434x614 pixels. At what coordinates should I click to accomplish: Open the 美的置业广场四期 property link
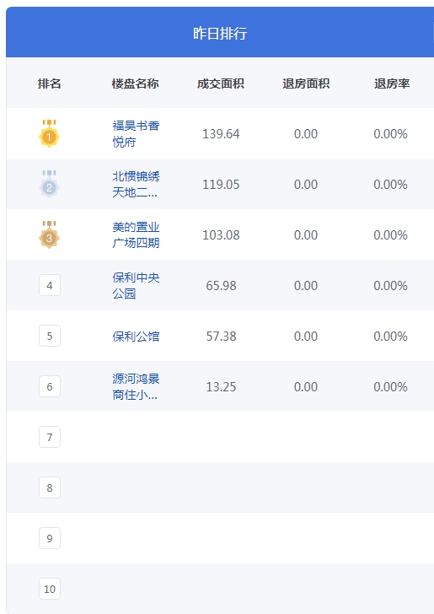(x=136, y=234)
